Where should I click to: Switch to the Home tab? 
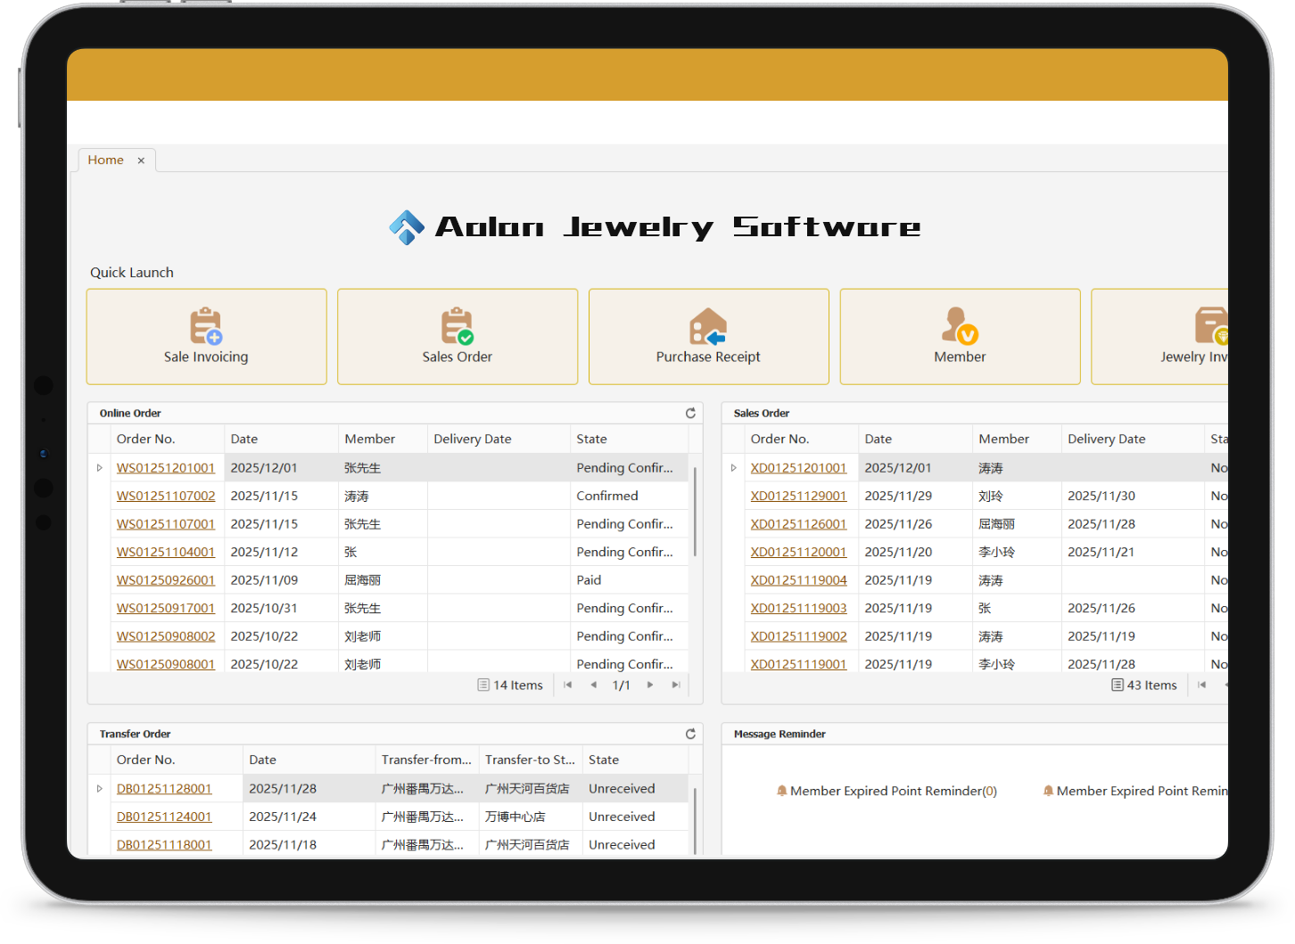(x=105, y=160)
